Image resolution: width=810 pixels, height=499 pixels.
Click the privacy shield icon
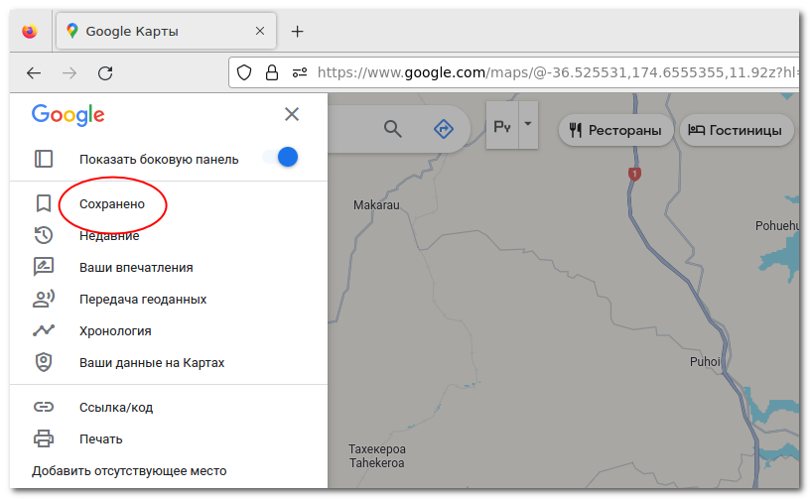(44, 362)
